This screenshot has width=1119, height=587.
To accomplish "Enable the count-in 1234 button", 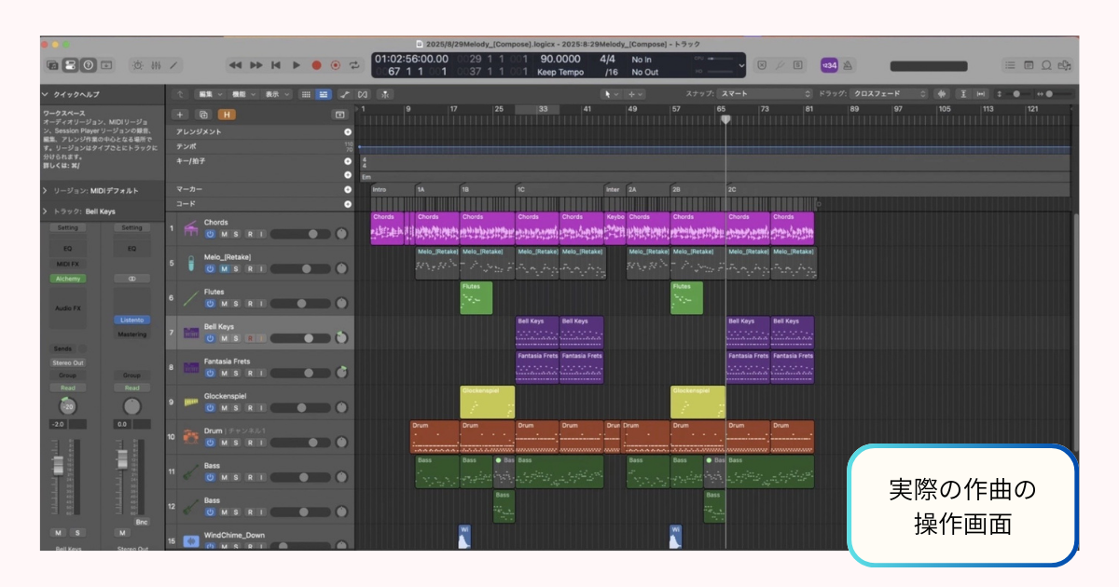I will tap(829, 65).
